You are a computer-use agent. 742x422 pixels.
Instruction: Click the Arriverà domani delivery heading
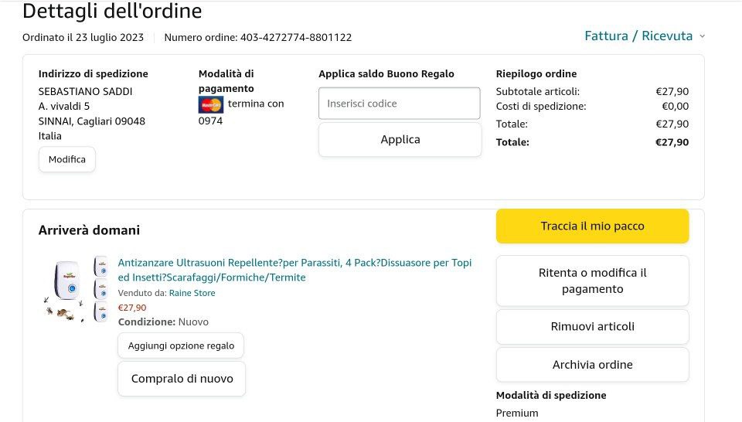coord(89,230)
